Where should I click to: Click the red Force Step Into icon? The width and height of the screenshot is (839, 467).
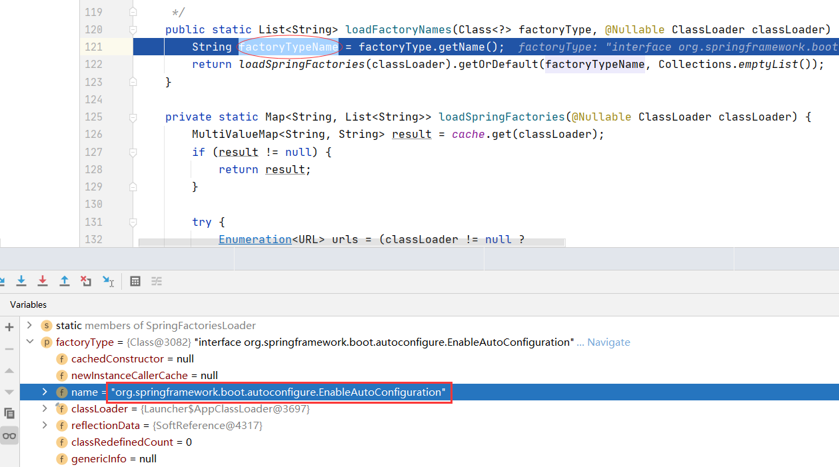click(x=43, y=281)
